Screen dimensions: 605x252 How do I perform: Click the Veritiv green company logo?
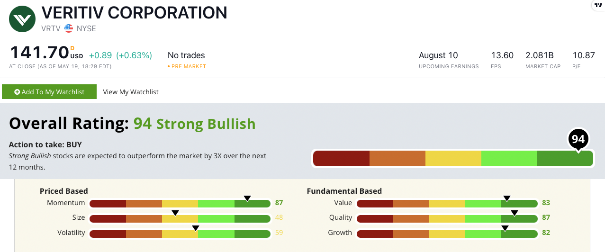(x=23, y=19)
